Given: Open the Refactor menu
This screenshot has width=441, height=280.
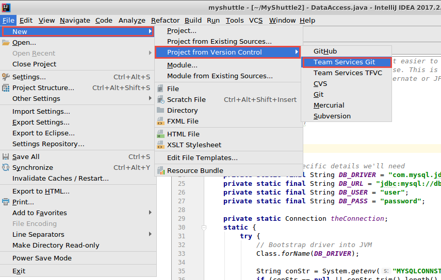Looking at the screenshot, I should 165,21.
